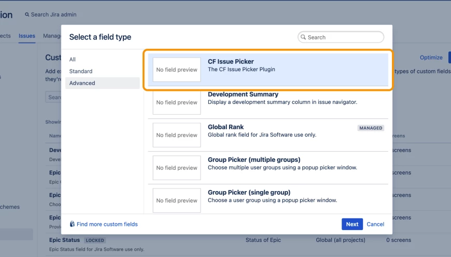Open the Find more custom fields link

tap(107, 224)
